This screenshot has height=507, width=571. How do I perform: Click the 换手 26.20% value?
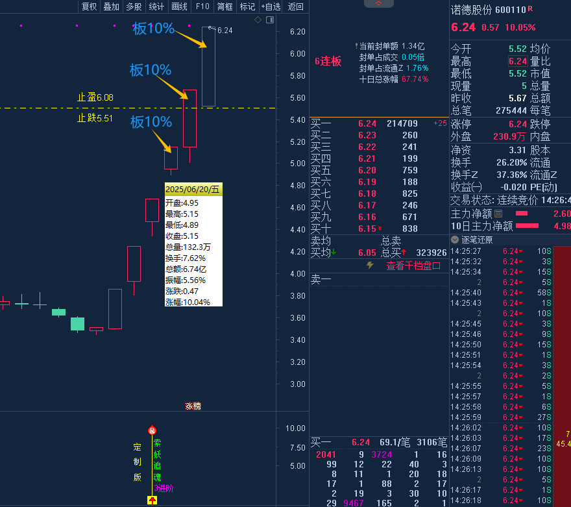click(x=512, y=162)
